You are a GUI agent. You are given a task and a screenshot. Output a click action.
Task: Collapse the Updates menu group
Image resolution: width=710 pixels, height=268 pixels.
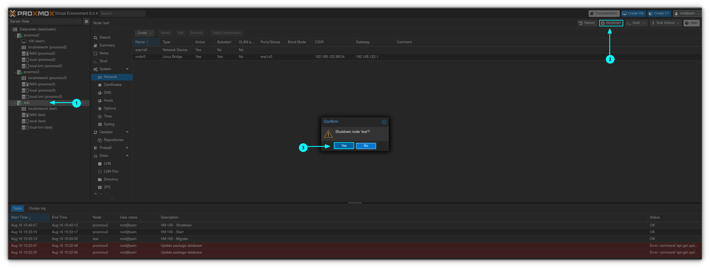click(127, 132)
